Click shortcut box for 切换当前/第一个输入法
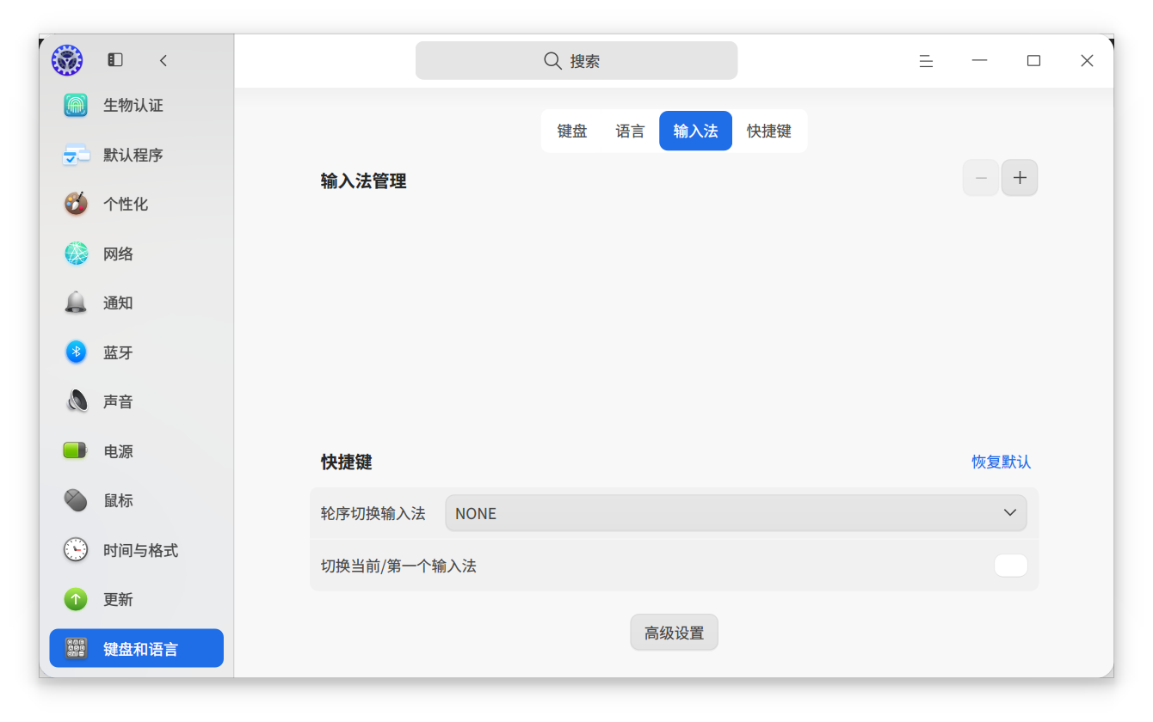This screenshot has width=1153, height=722. [x=1011, y=566]
